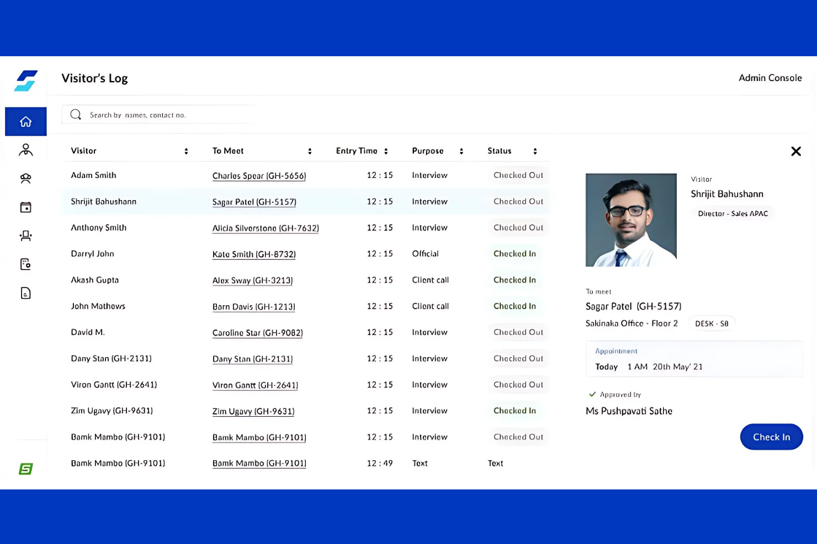Open Kate Smith (GH-8732) link

click(x=254, y=254)
